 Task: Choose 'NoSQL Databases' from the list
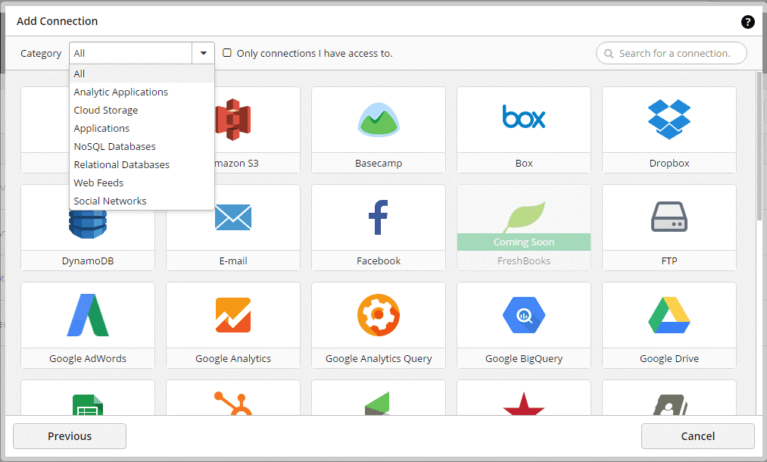point(142,146)
